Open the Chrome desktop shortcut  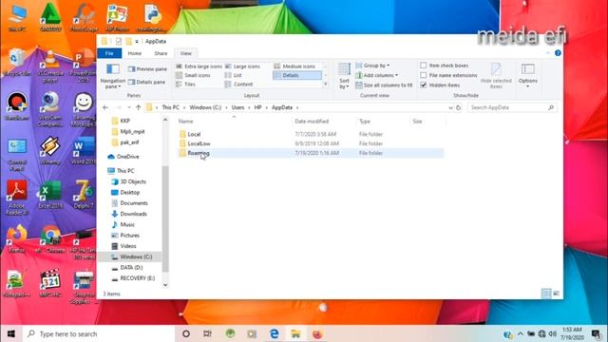(50, 238)
